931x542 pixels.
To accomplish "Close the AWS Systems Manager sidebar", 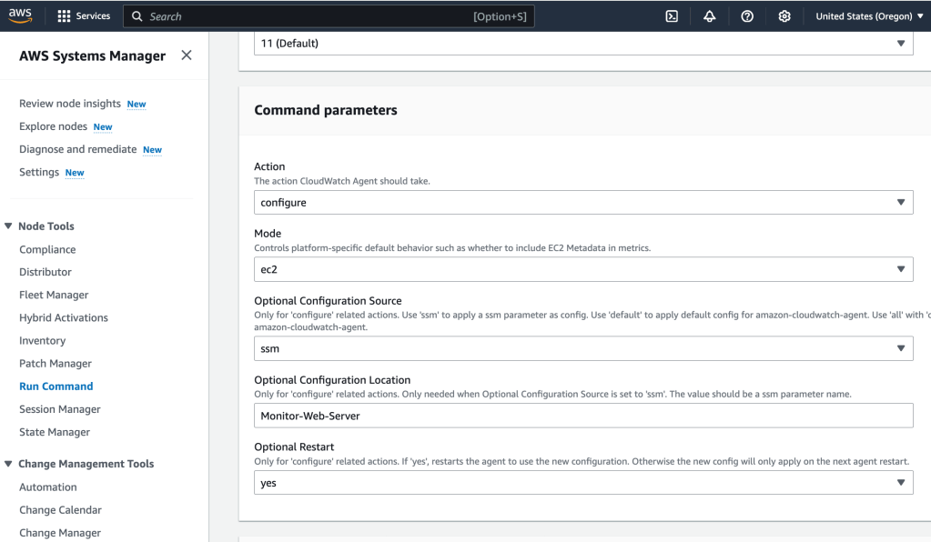I will coord(187,55).
